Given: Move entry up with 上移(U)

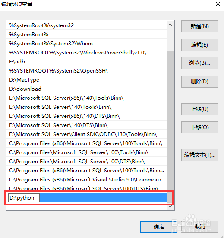Looking at the screenshot, I should pyautogui.click(x=200, y=109).
